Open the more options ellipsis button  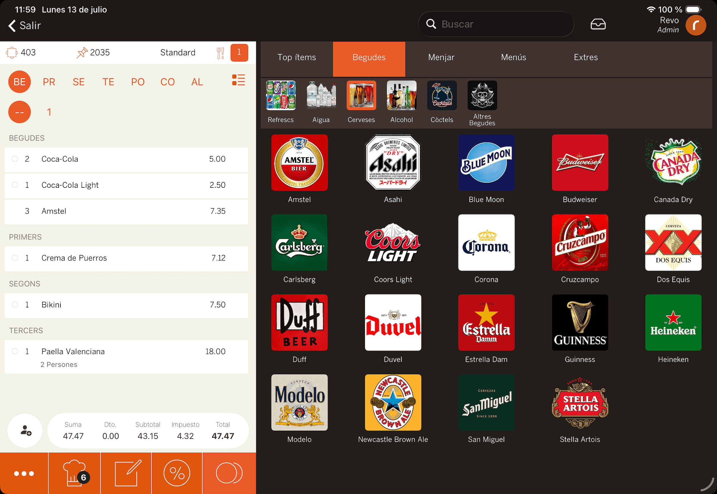click(x=24, y=473)
